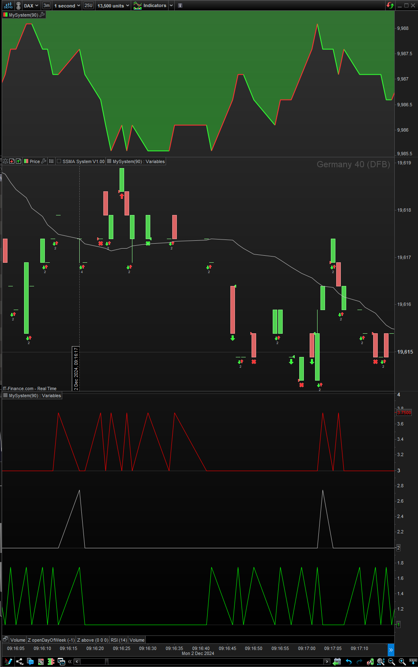Zoom out the chart with the minus magnifier
This screenshot has height=667, width=418.
tap(391, 662)
